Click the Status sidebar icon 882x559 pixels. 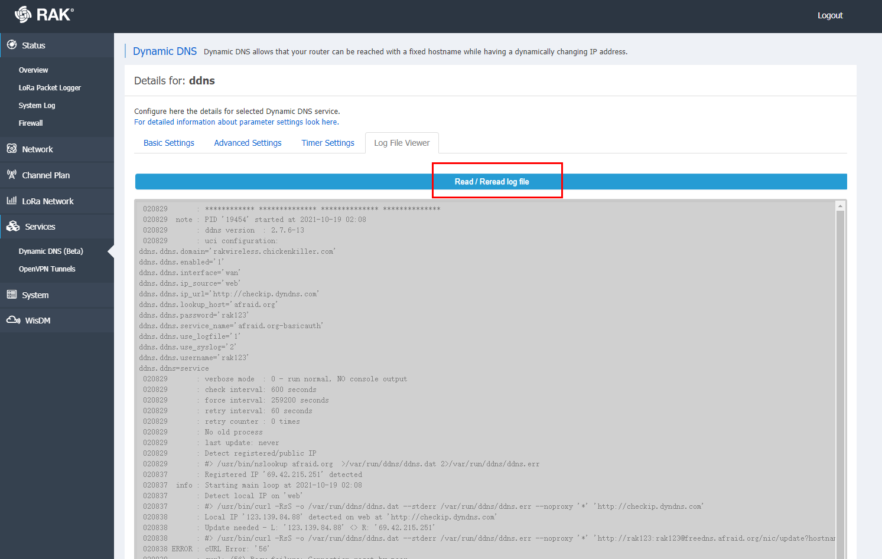[12, 45]
